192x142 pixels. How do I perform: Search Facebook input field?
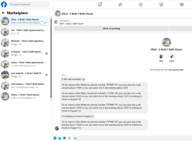point(29,5)
